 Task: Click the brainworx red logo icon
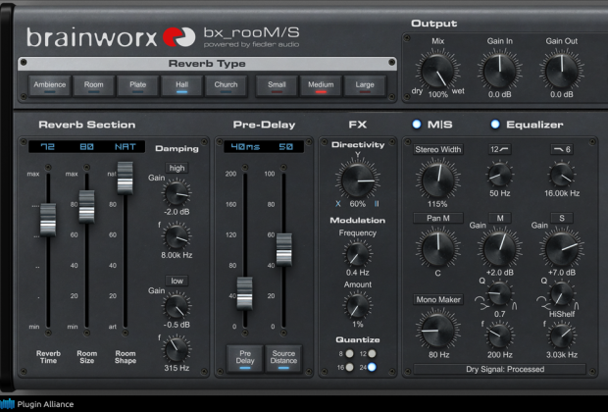click(178, 37)
